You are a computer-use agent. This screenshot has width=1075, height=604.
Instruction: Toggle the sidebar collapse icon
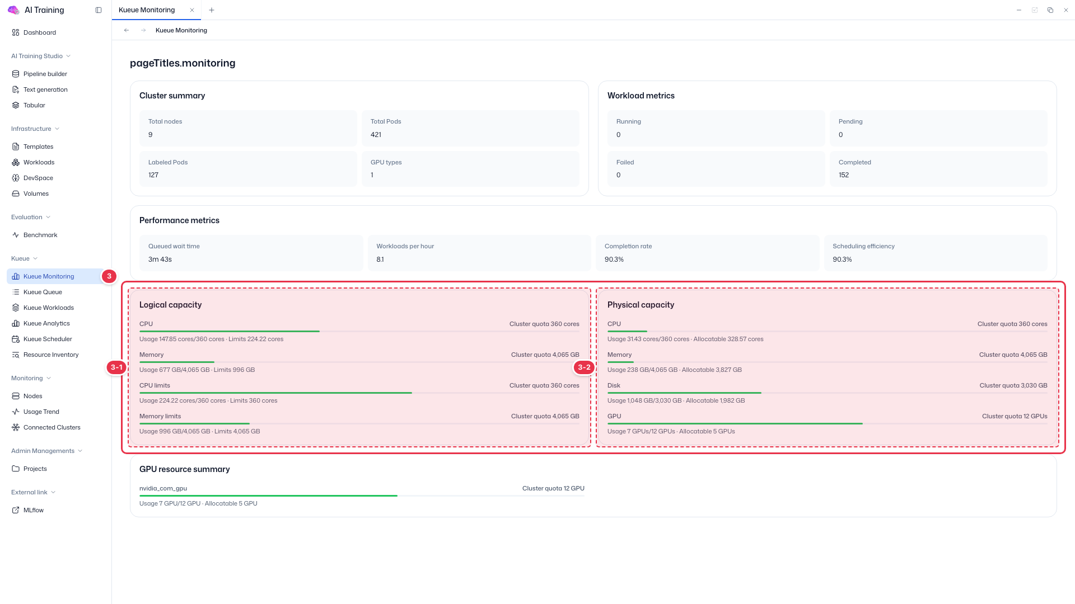click(99, 10)
